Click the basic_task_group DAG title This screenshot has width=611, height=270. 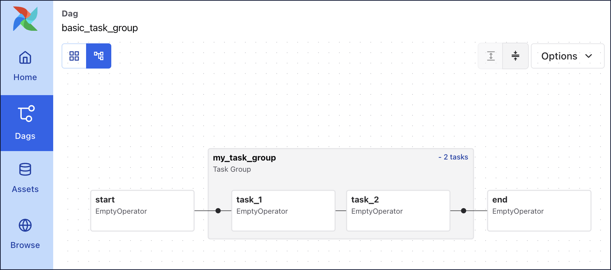click(x=100, y=28)
